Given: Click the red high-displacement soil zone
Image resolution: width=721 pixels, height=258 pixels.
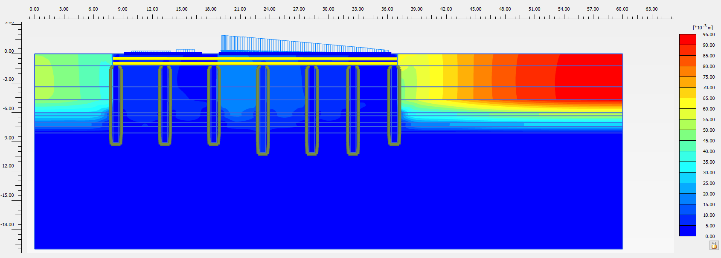Looking at the screenshot, I should pos(589,72).
